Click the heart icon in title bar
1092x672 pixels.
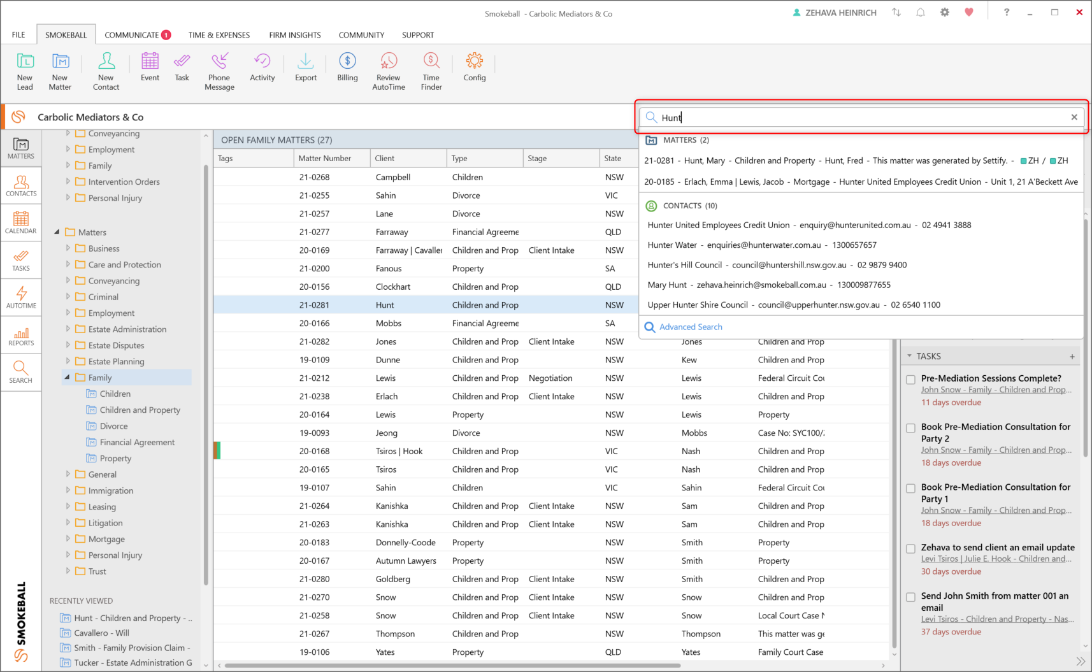[969, 12]
